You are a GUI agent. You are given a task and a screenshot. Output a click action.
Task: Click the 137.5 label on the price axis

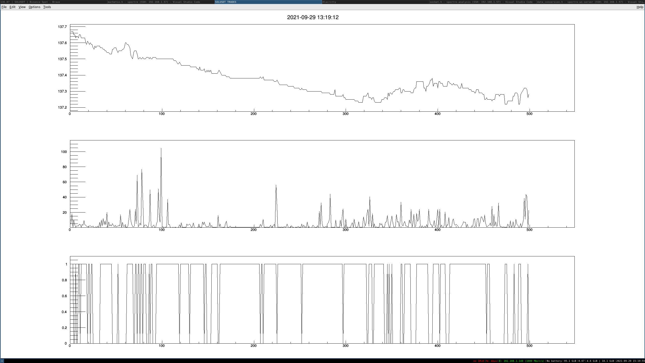click(x=62, y=59)
